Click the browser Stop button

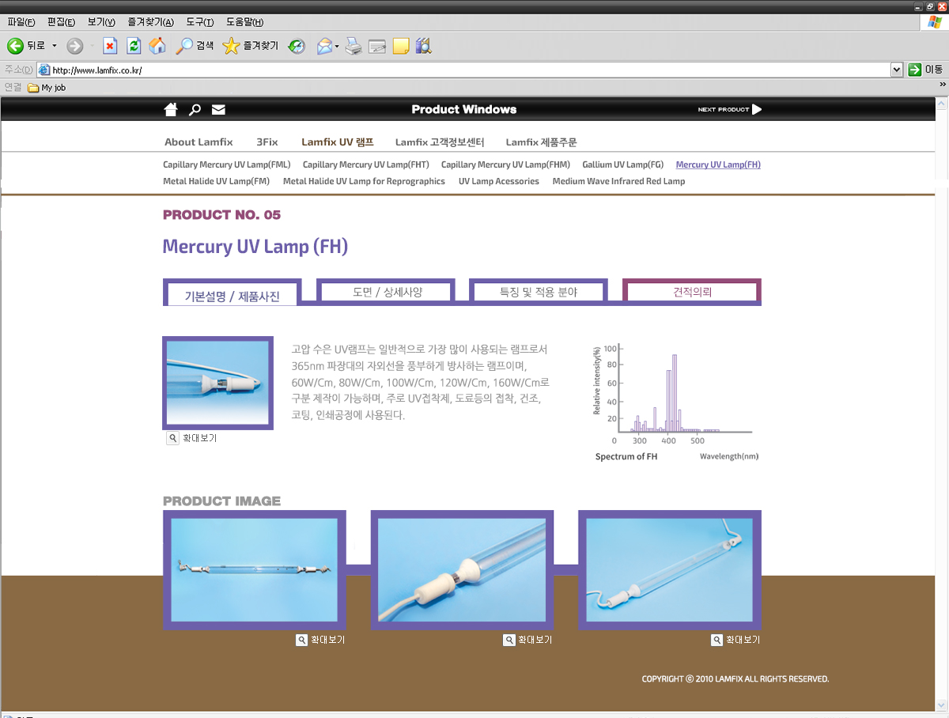(x=110, y=46)
